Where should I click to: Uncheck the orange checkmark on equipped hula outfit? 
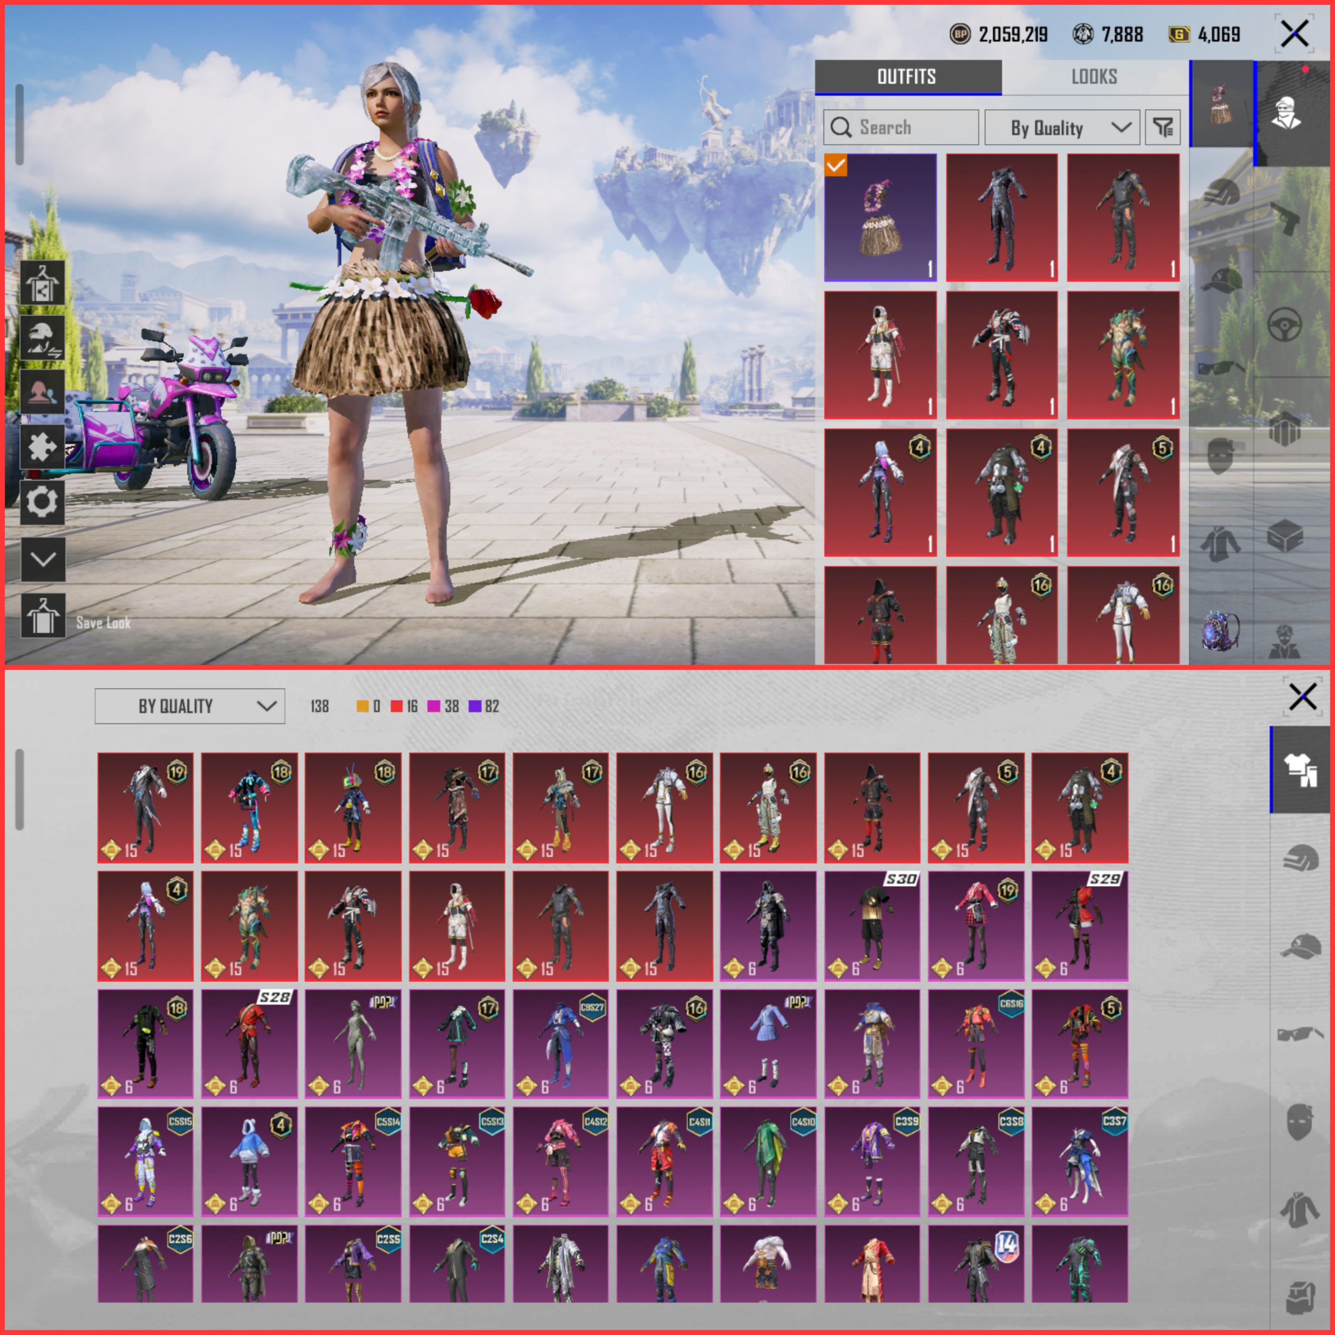tap(835, 165)
